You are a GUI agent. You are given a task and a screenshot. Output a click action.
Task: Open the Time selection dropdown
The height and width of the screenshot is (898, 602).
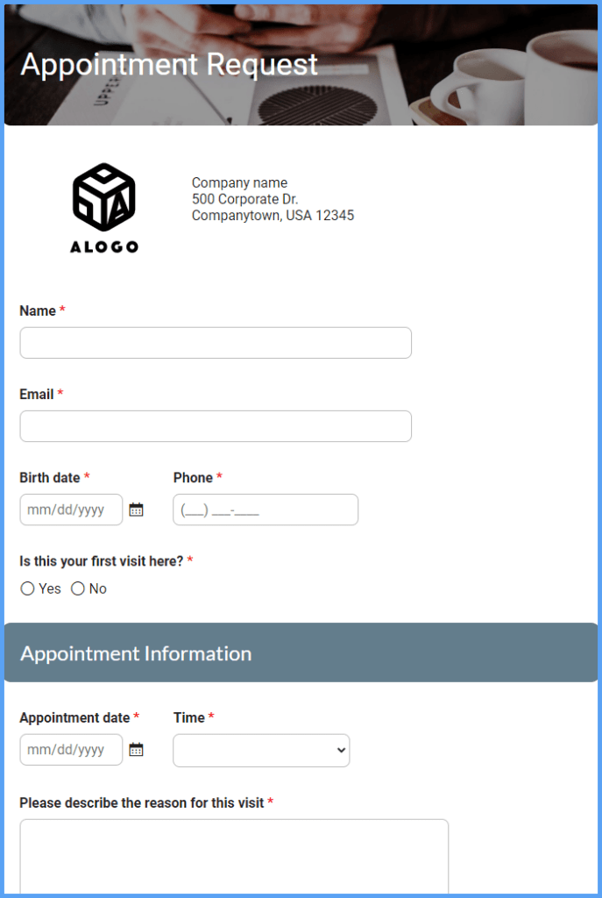click(260, 751)
